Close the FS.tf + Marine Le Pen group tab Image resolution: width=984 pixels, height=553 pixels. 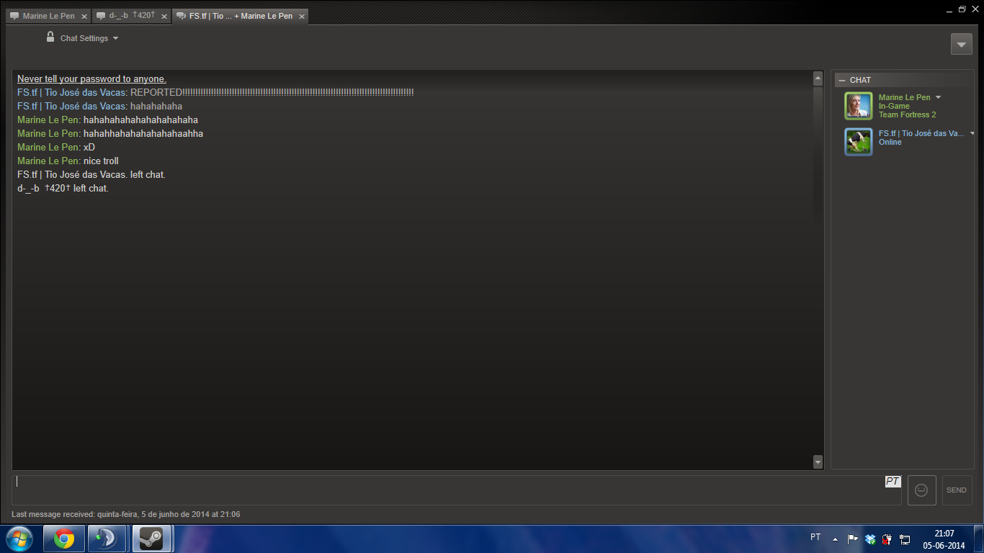[x=302, y=17]
